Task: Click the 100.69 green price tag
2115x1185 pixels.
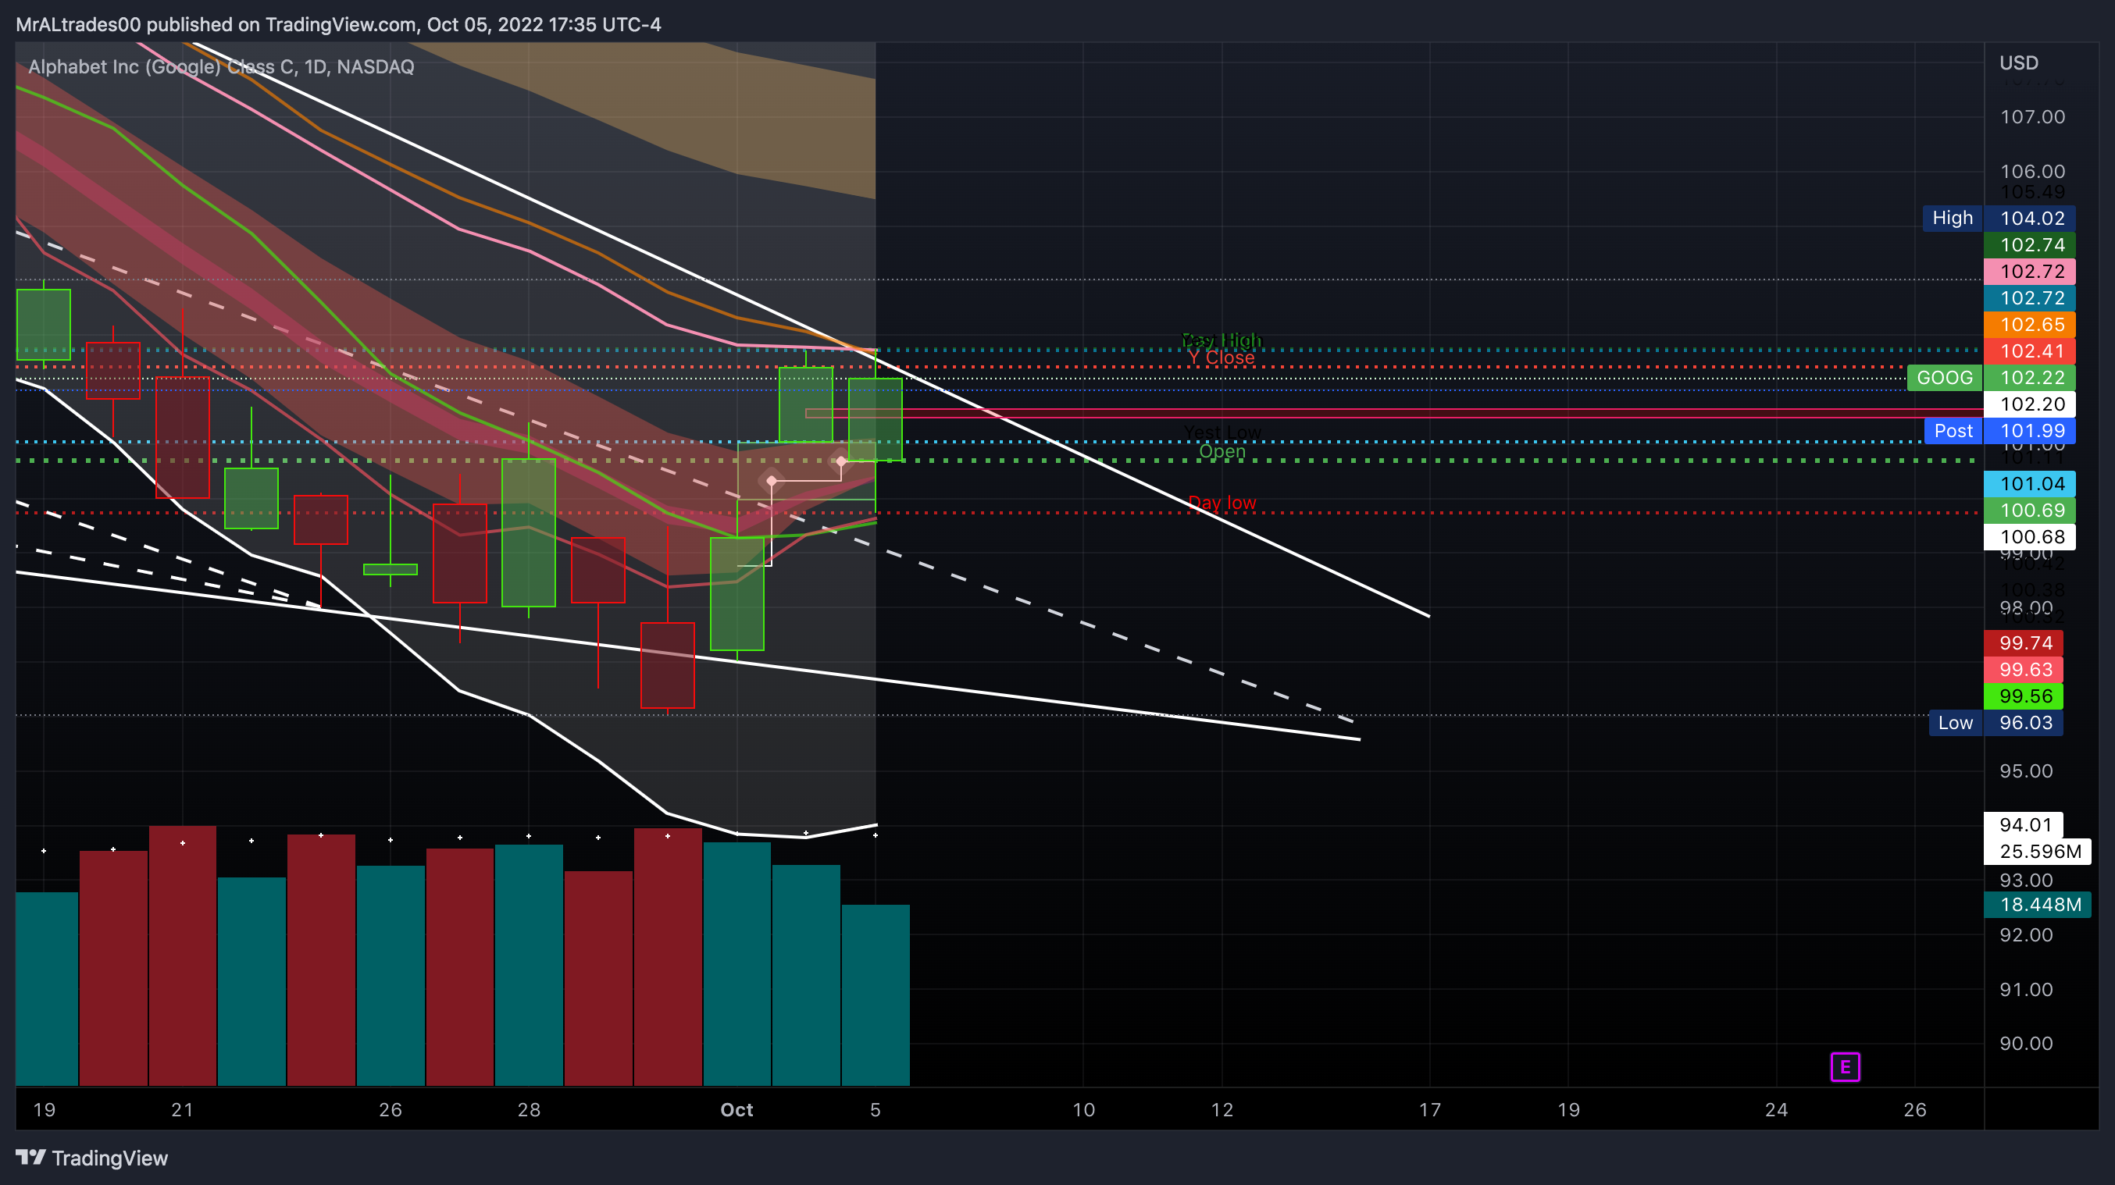Action: pyautogui.click(x=2030, y=511)
